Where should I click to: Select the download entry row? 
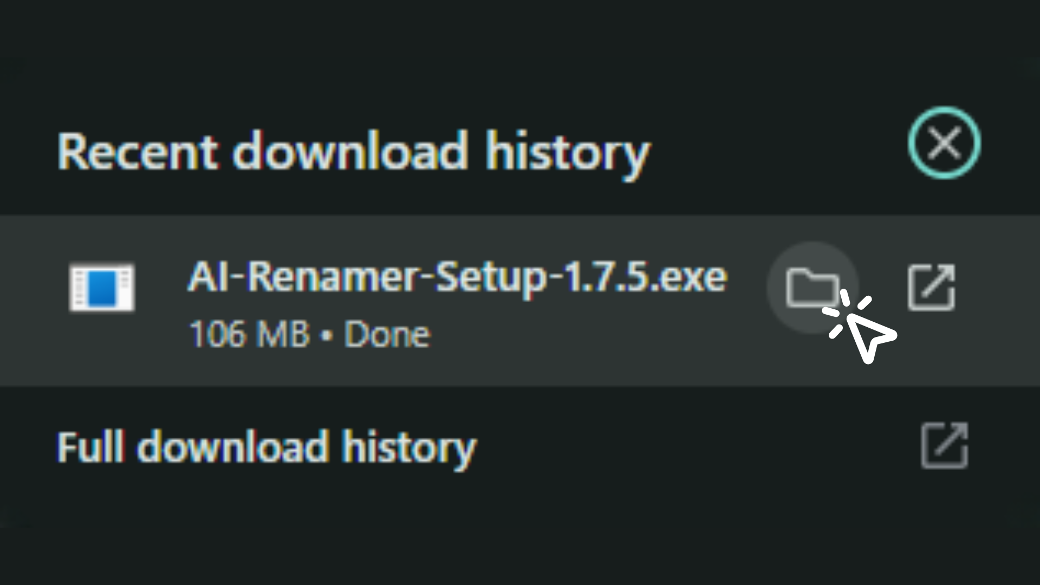(379, 301)
